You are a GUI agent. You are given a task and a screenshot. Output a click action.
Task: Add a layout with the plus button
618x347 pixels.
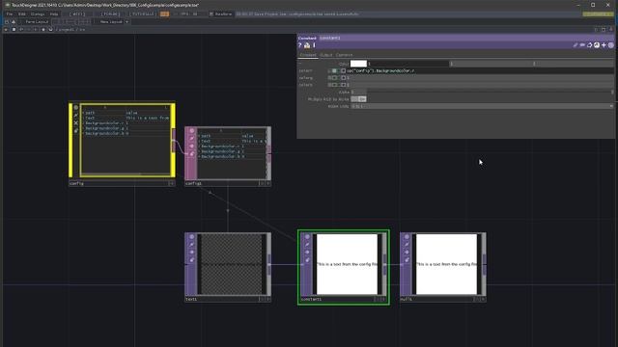[126, 21]
